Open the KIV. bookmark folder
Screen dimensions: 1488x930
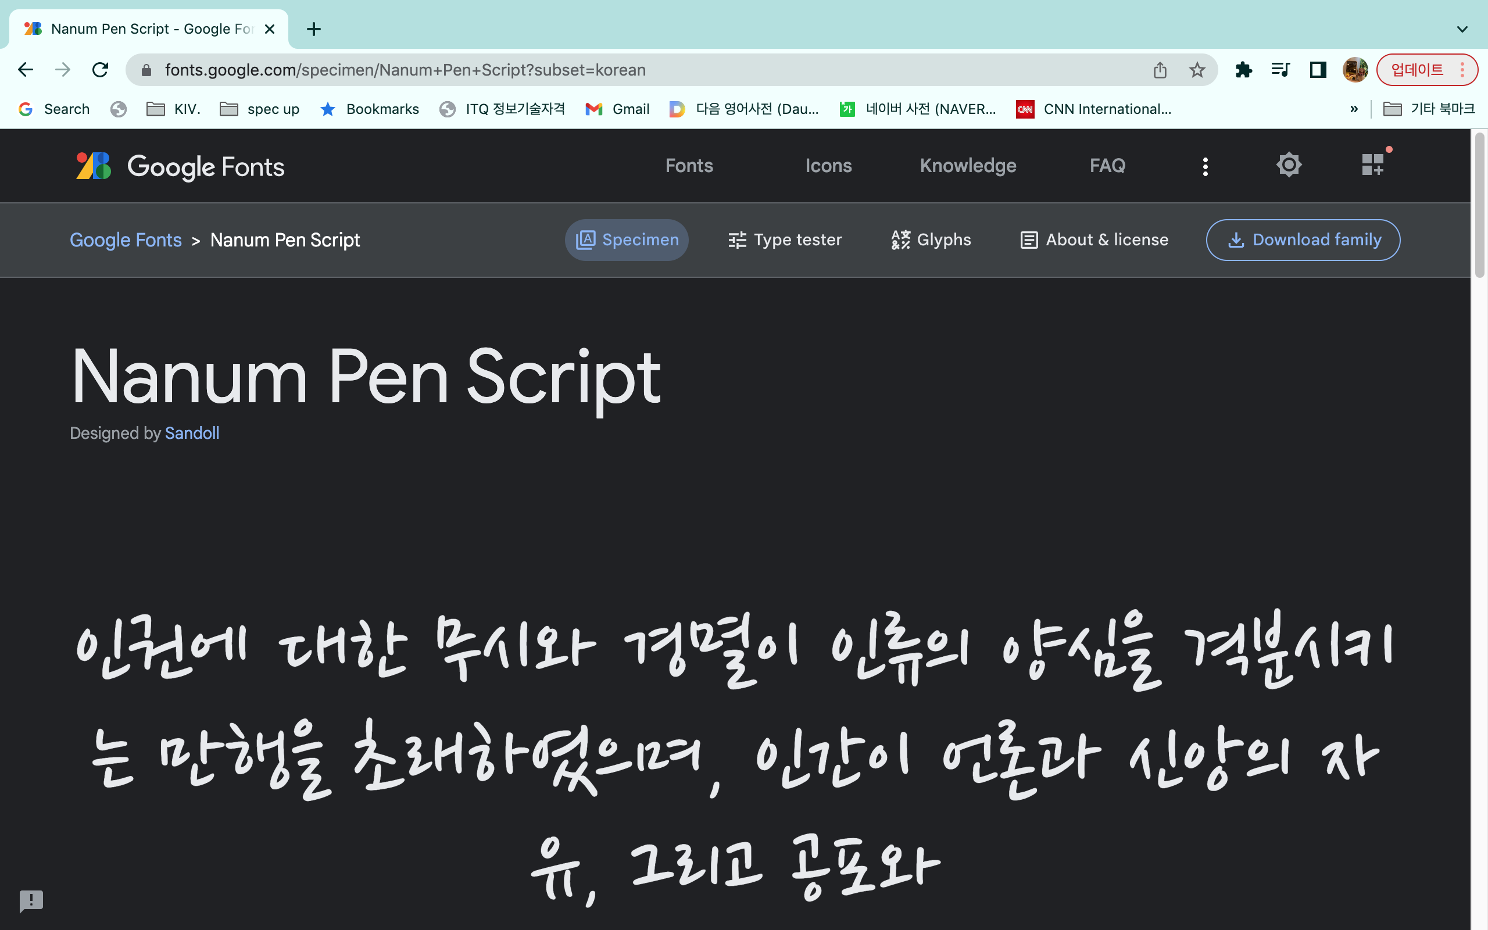coord(173,109)
